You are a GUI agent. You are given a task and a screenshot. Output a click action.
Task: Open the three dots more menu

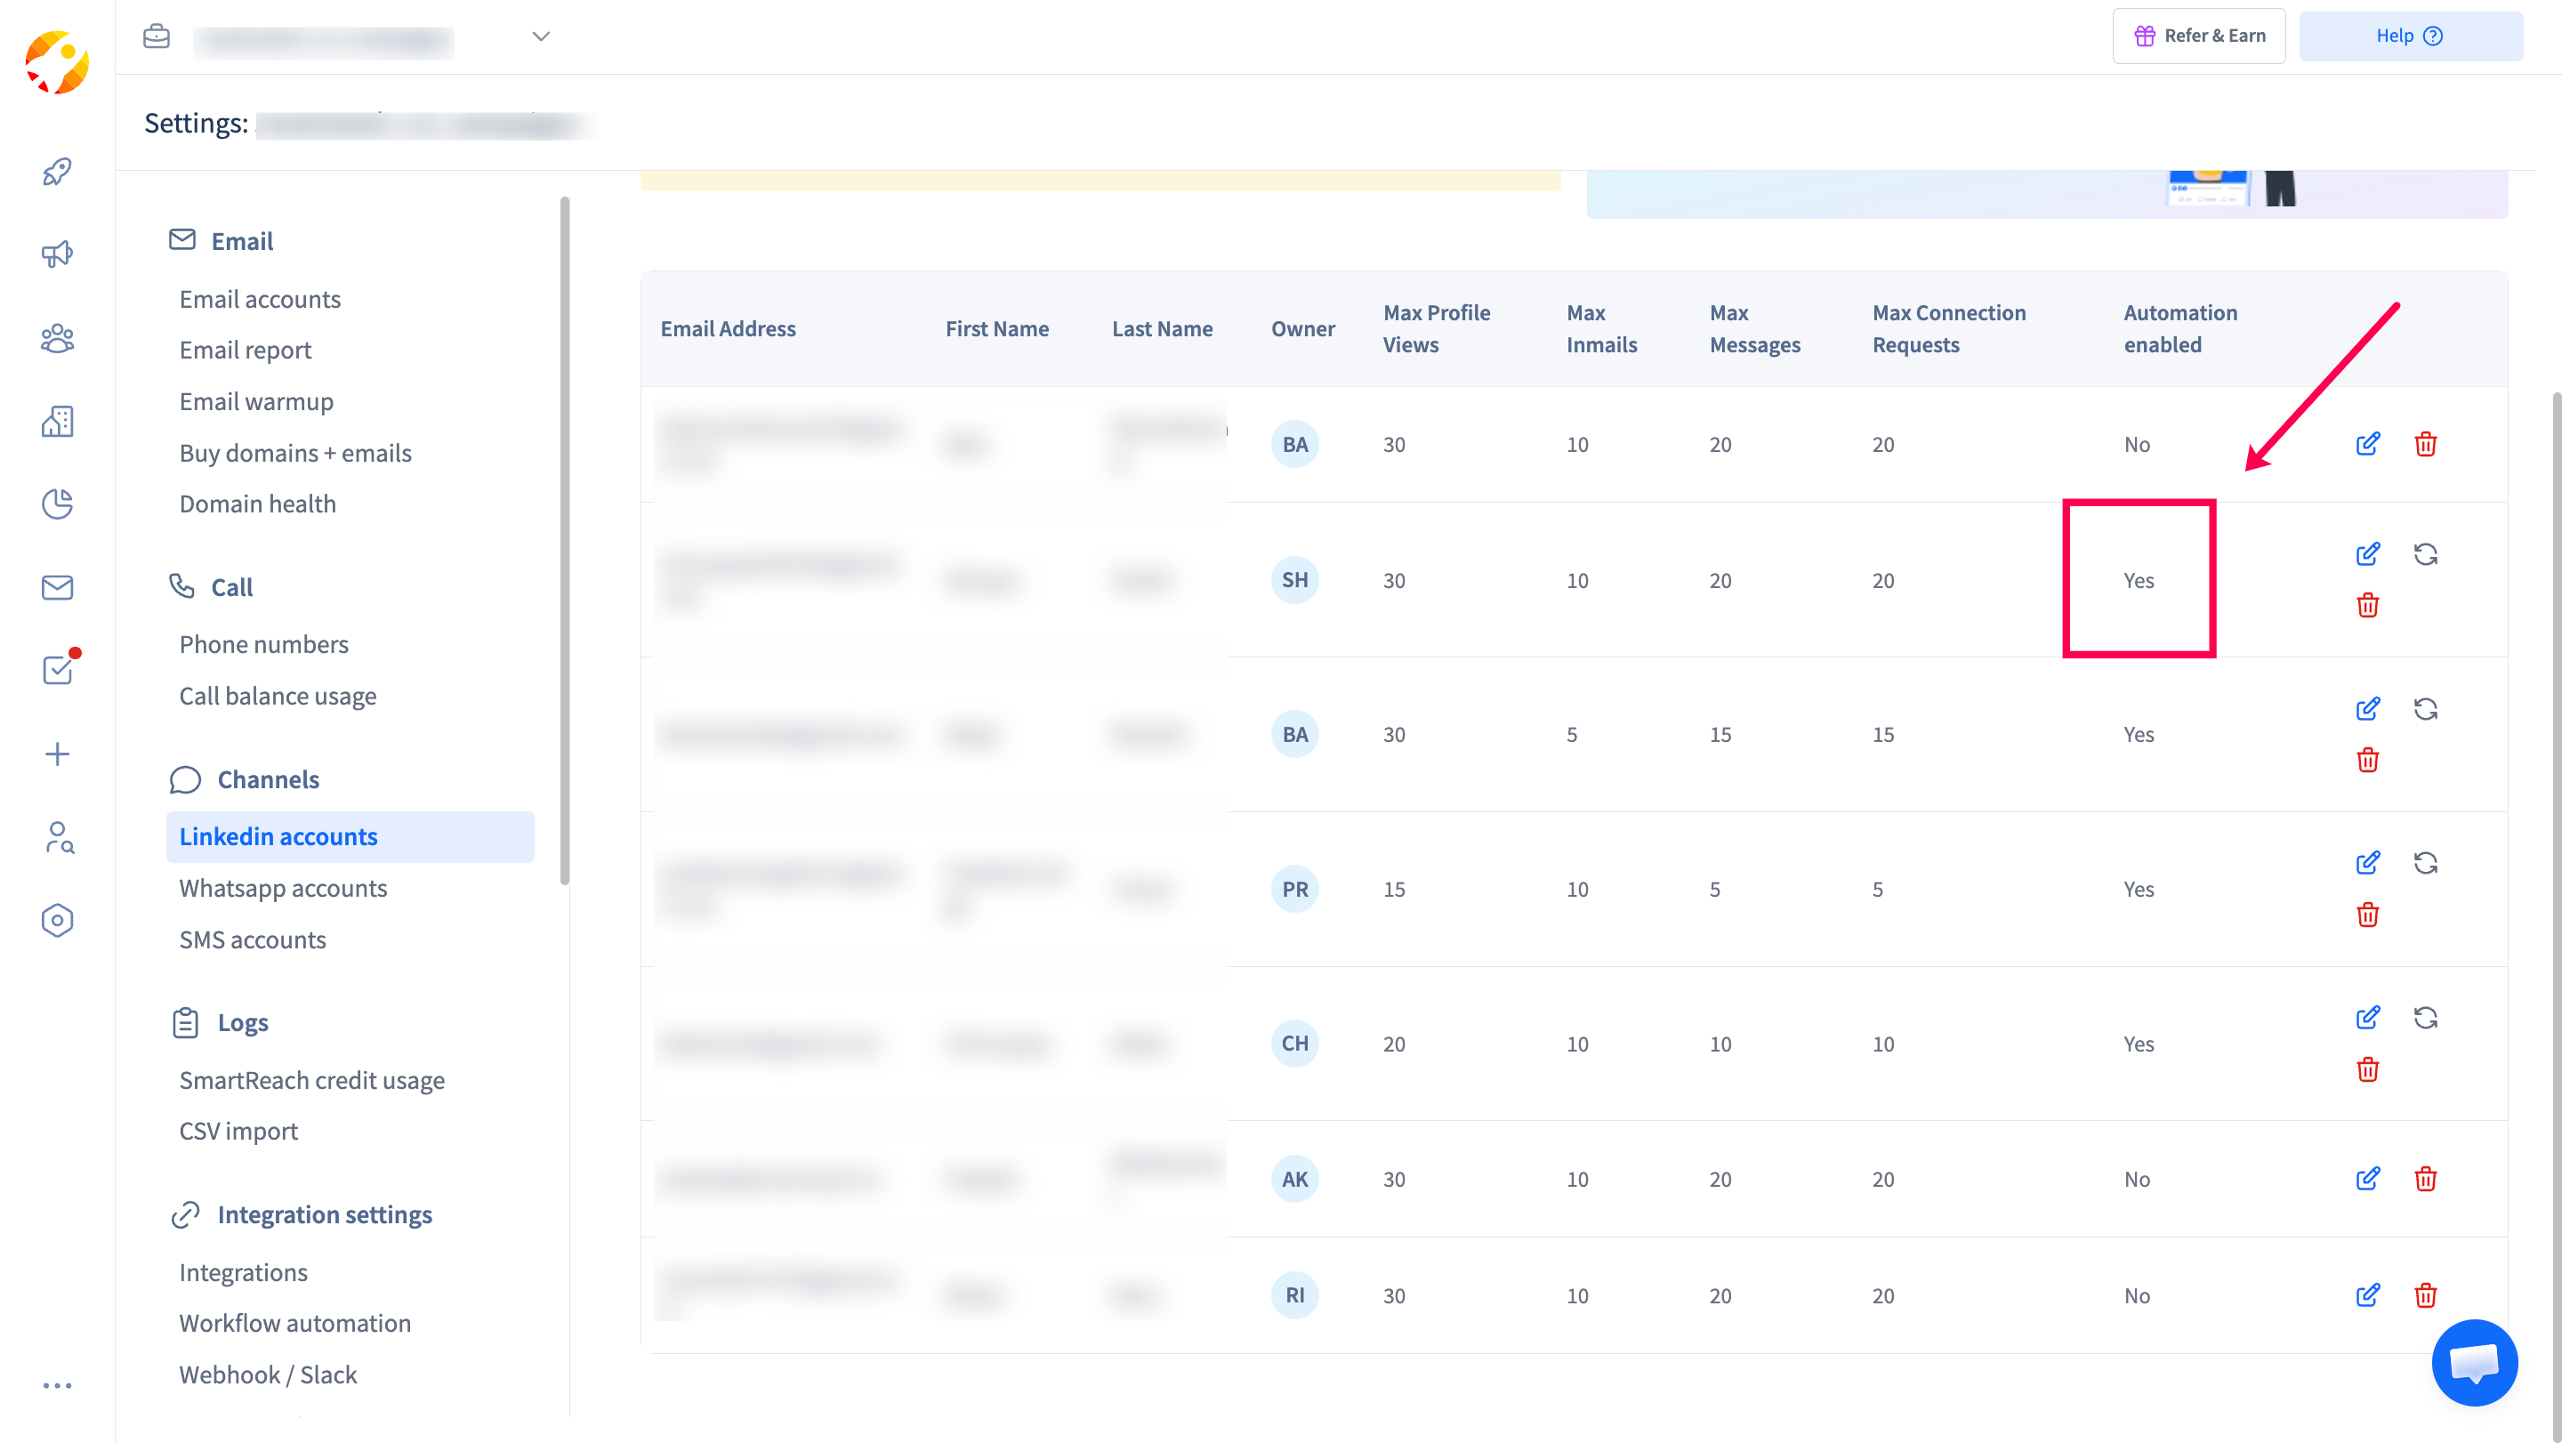coord(57,1384)
